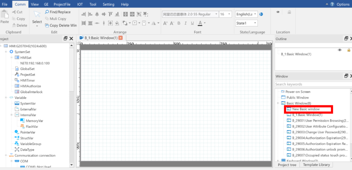Open the font color dropdown arrow
Screen dimensions: 352x170
tap(204, 23)
